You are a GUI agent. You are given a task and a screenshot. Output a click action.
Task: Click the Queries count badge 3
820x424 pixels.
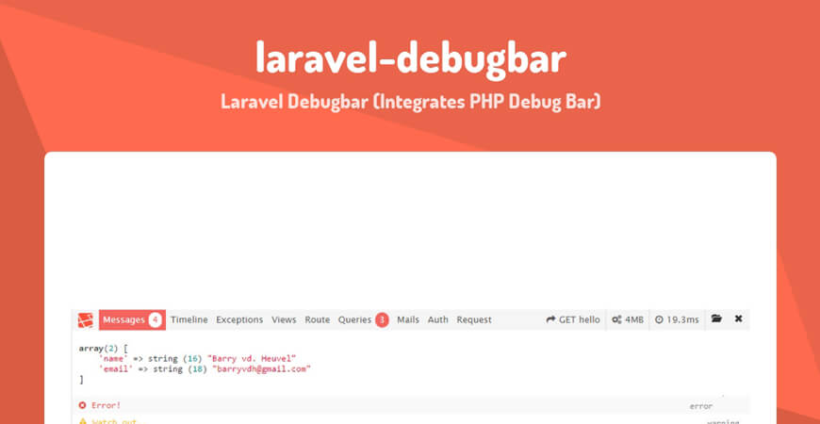383,320
